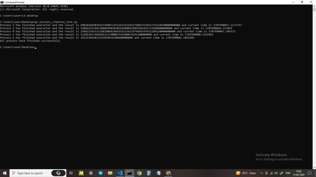This screenshot has height=177, width=316.
Task: Click the pen/ink tray icon
Action: coord(281,173)
